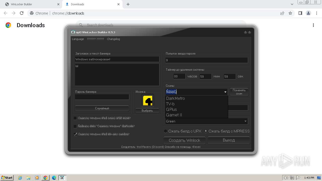This screenshot has width=322, height=181.
Task: Untick the third, checked Windows checkbox
Action: click(x=75, y=134)
